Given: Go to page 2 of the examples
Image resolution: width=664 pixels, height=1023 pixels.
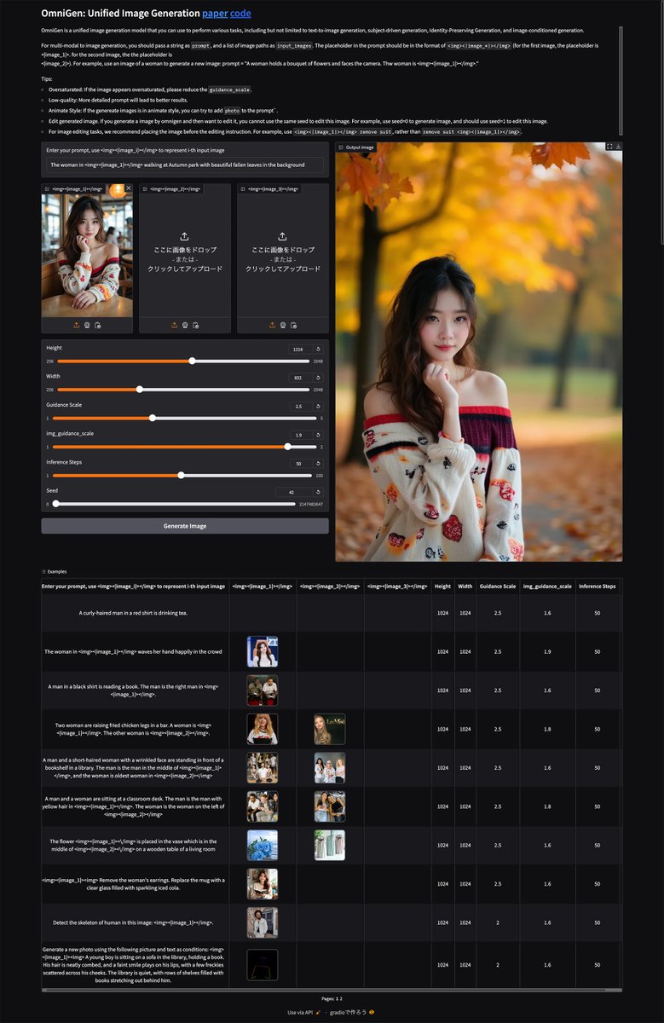Looking at the screenshot, I should click(340, 998).
